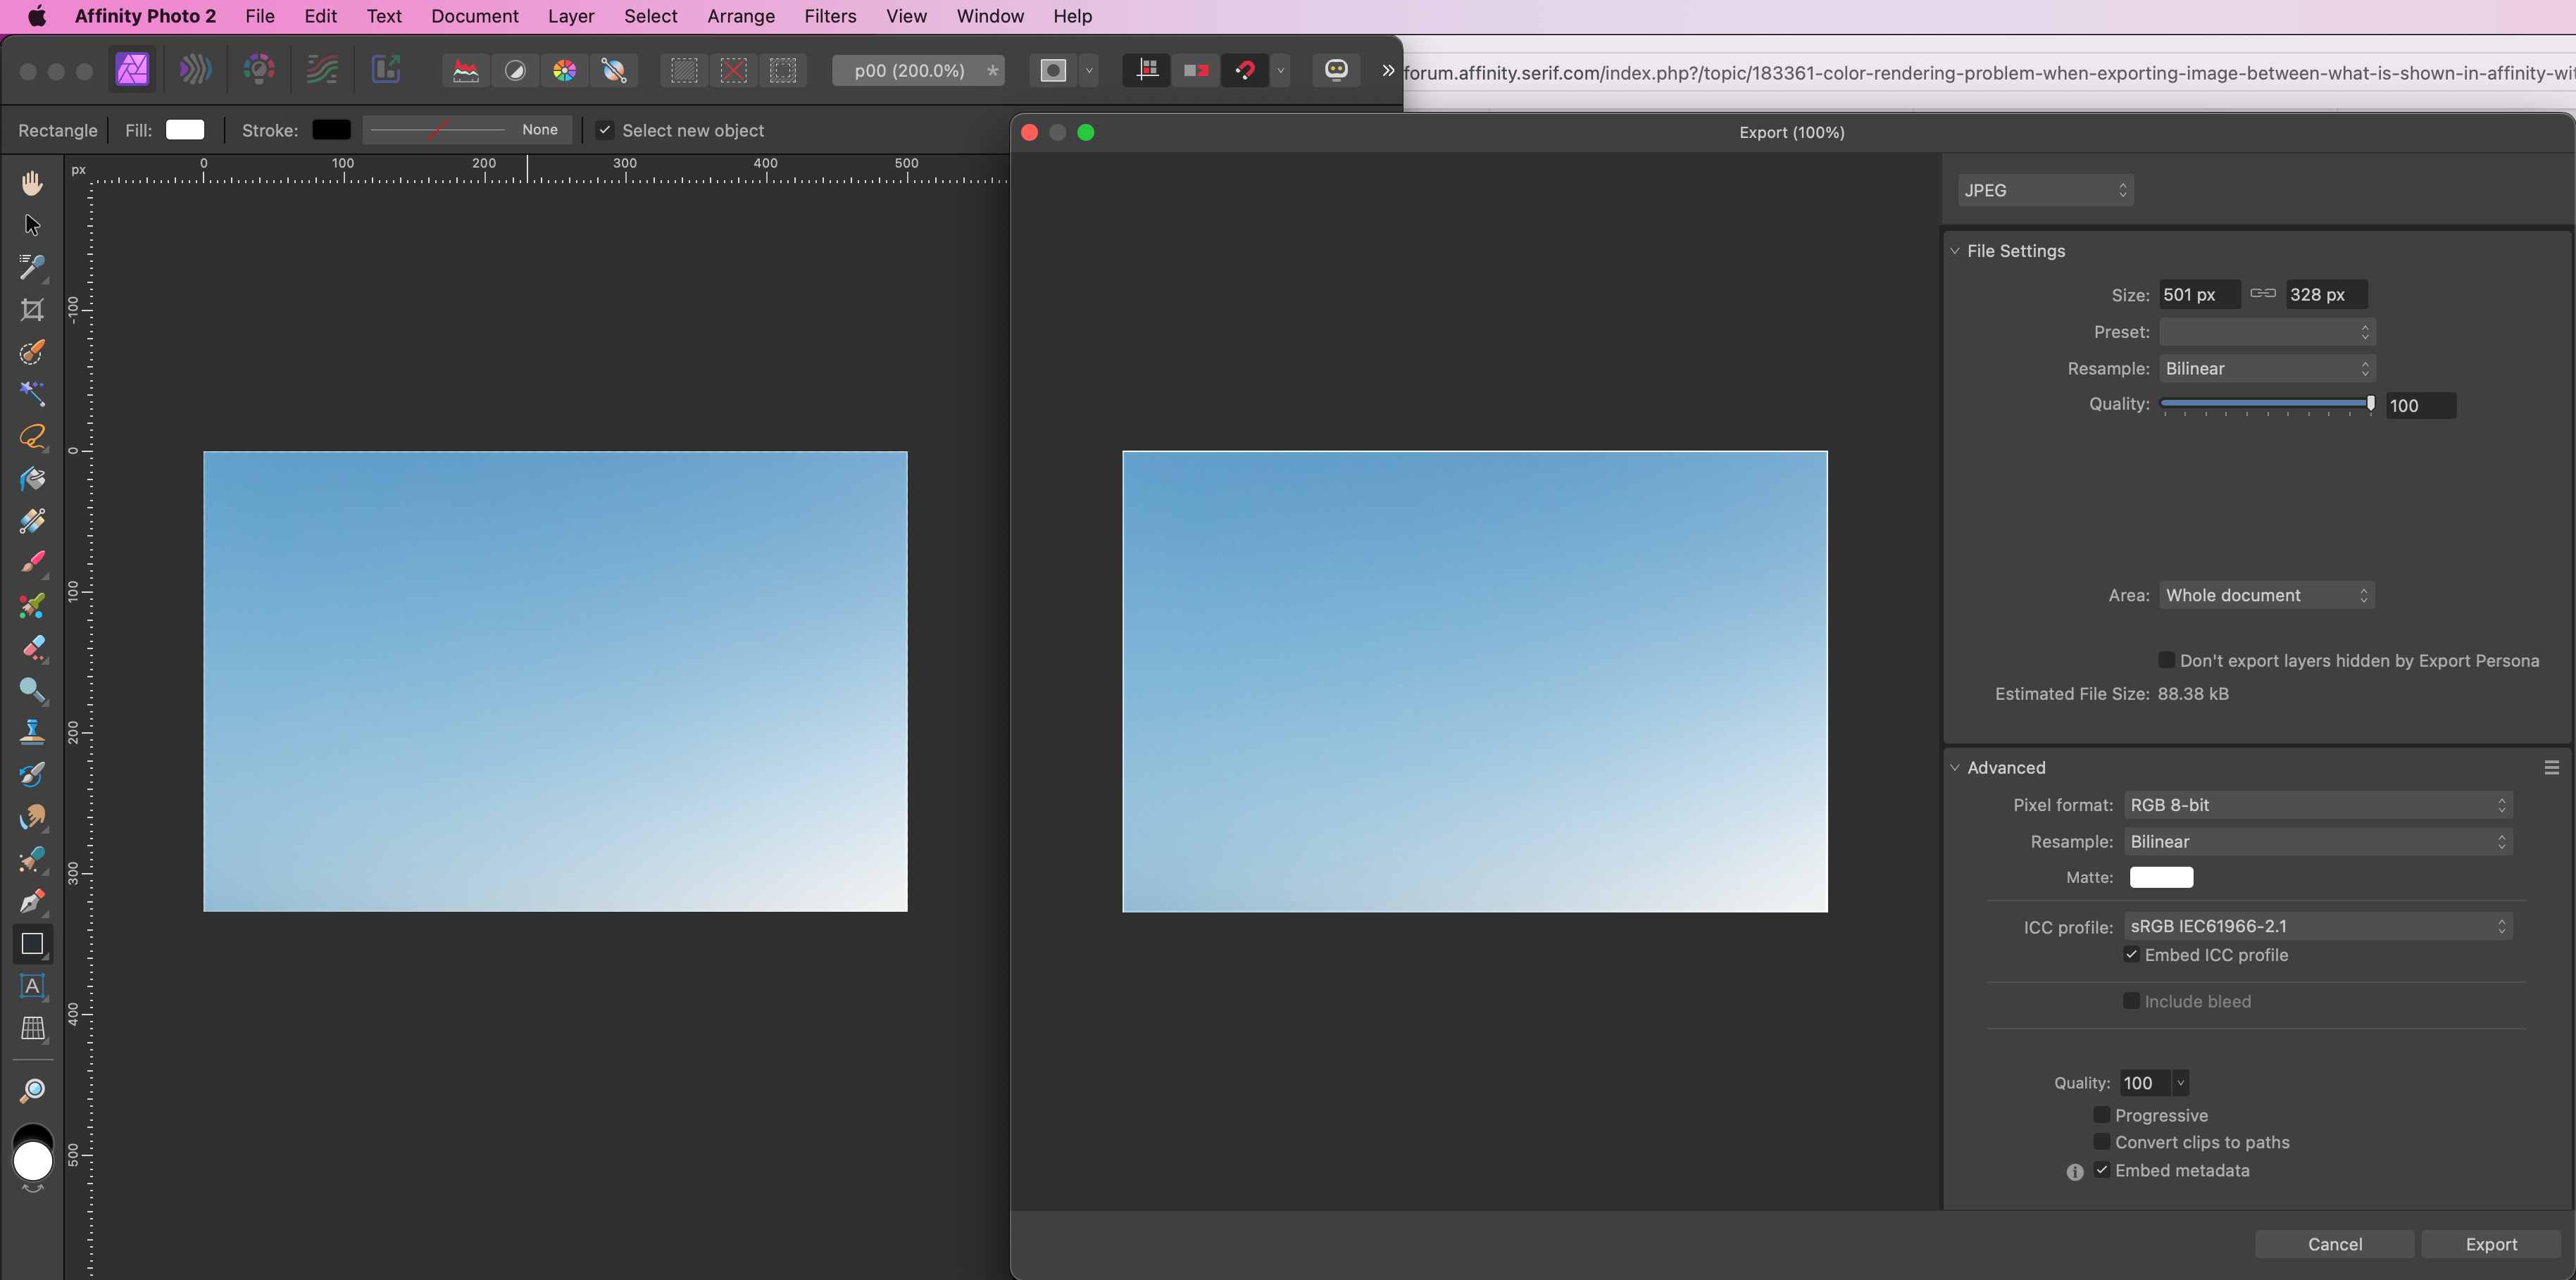Viewport: 2576px width, 1280px height.
Task: Select the Gradient tool
Action: (x=32, y=521)
